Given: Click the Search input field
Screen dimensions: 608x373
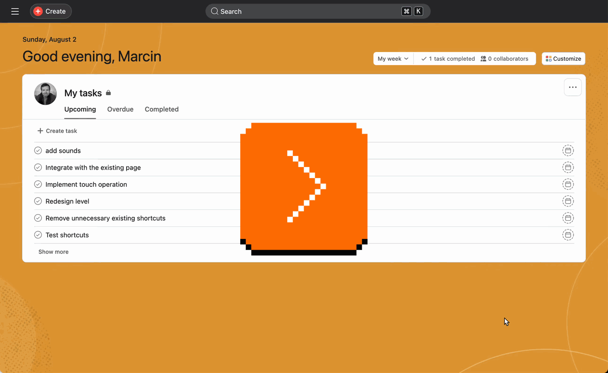Looking at the screenshot, I should point(318,11).
